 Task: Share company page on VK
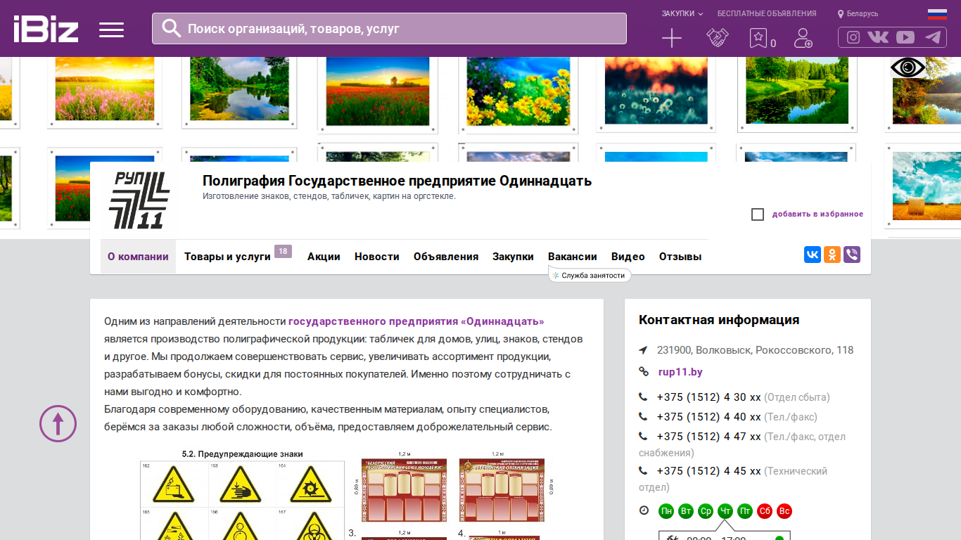pos(813,255)
